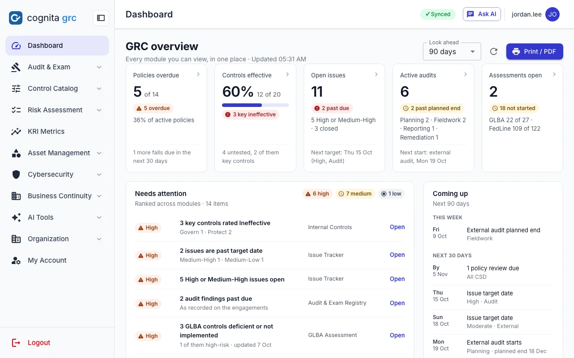Click the Audit & Exam gavel icon
Viewport: 574px width, 358px height.
click(x=16, y=67)
